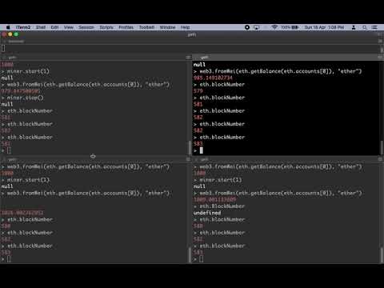Open the Profiles menu
384x288 pixels.
[126, 27]
